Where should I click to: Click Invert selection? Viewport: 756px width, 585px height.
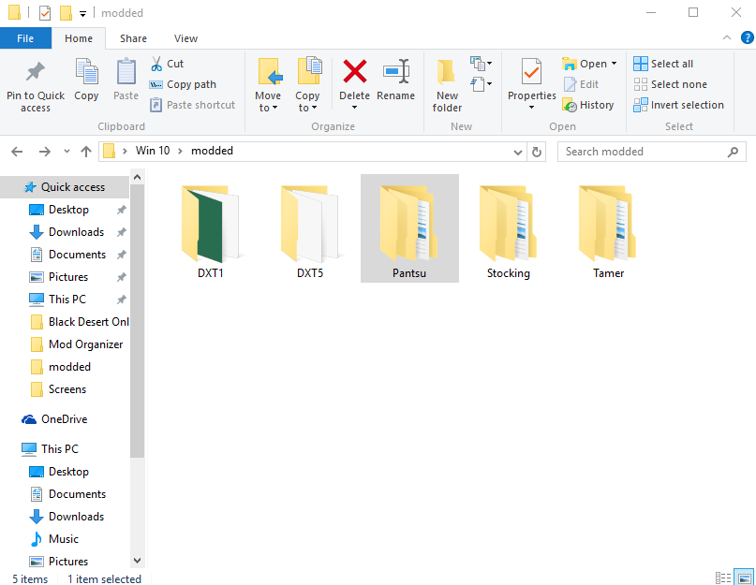coord(678,105)
